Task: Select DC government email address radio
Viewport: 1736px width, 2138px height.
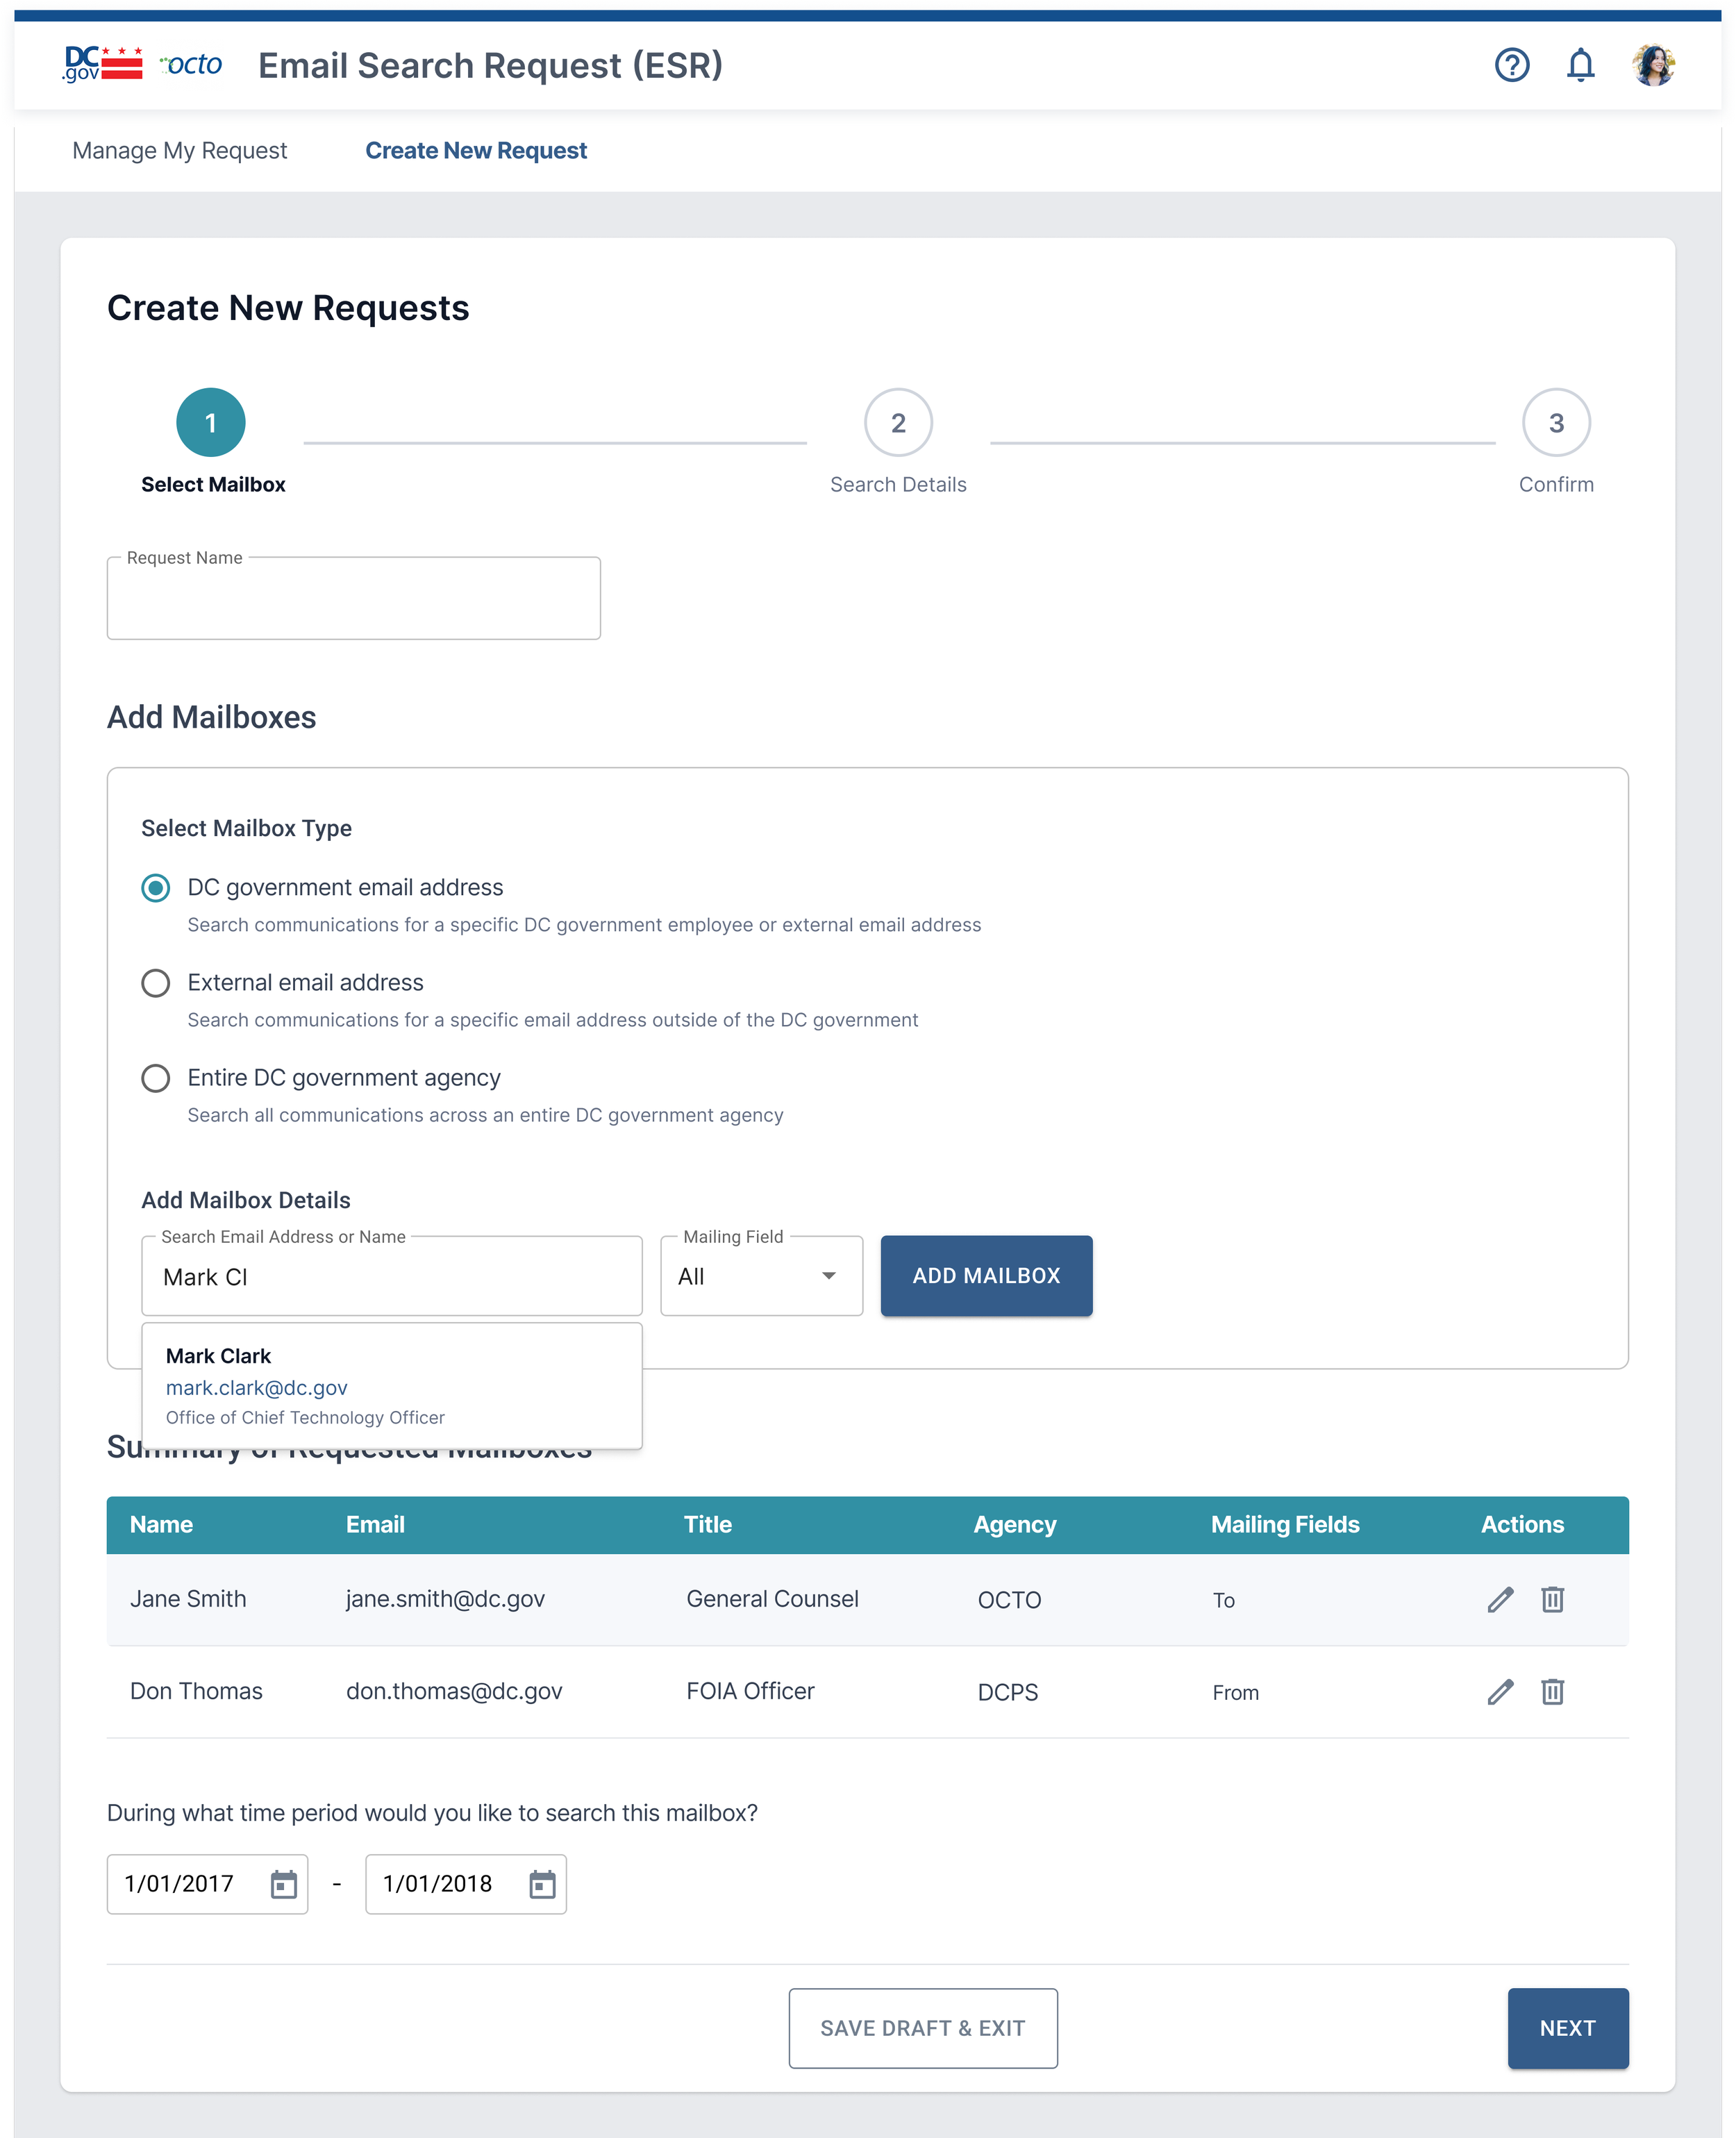Action: point(156,888)
